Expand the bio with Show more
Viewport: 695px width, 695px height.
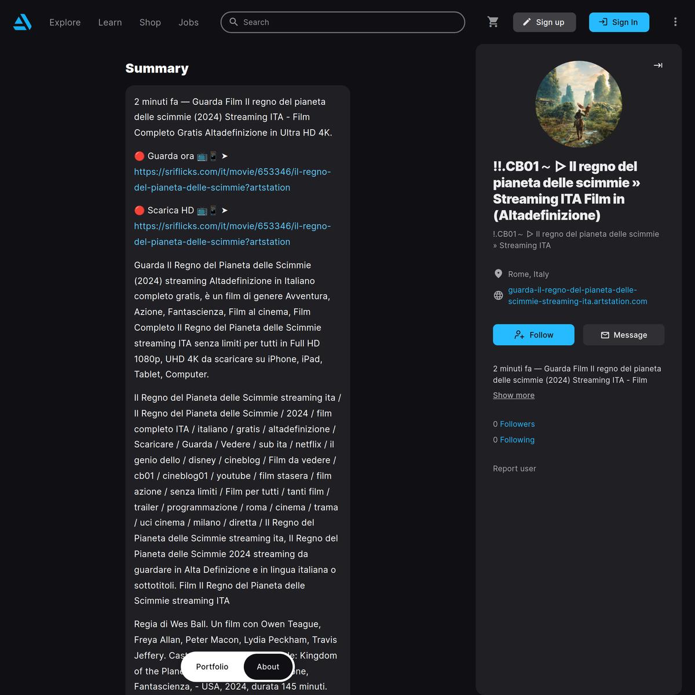coord(514,395)
